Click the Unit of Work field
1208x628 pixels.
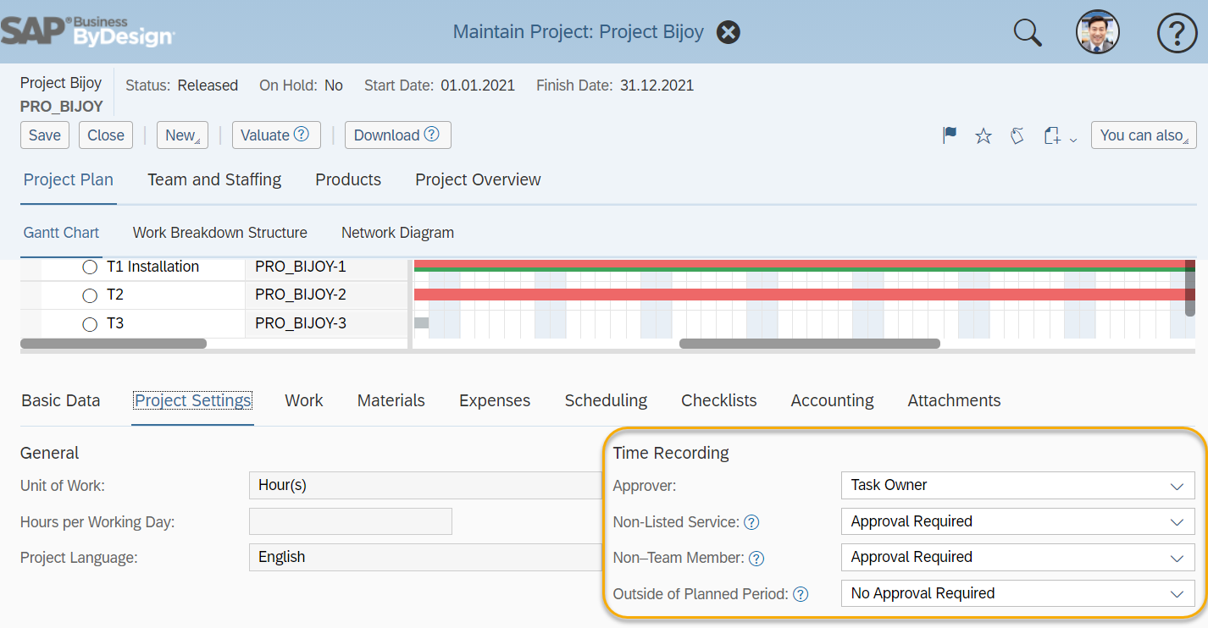tap(425, 485)
